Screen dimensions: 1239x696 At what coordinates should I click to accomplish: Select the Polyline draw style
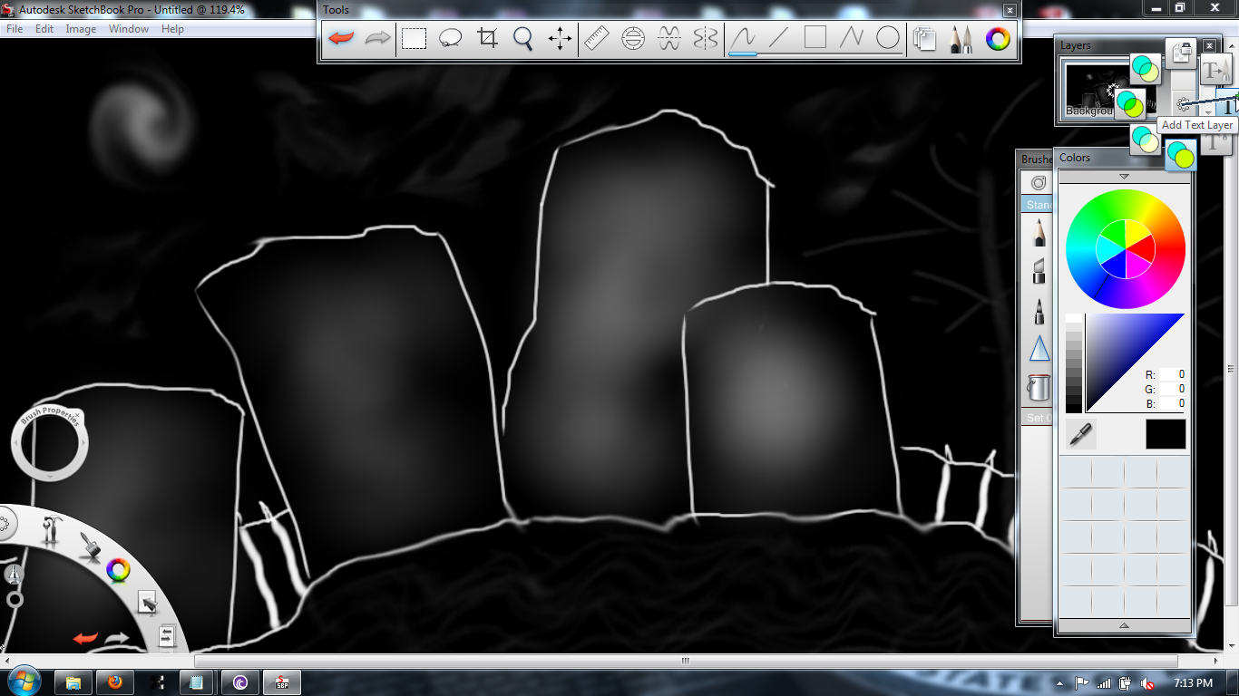pos(852,38)
